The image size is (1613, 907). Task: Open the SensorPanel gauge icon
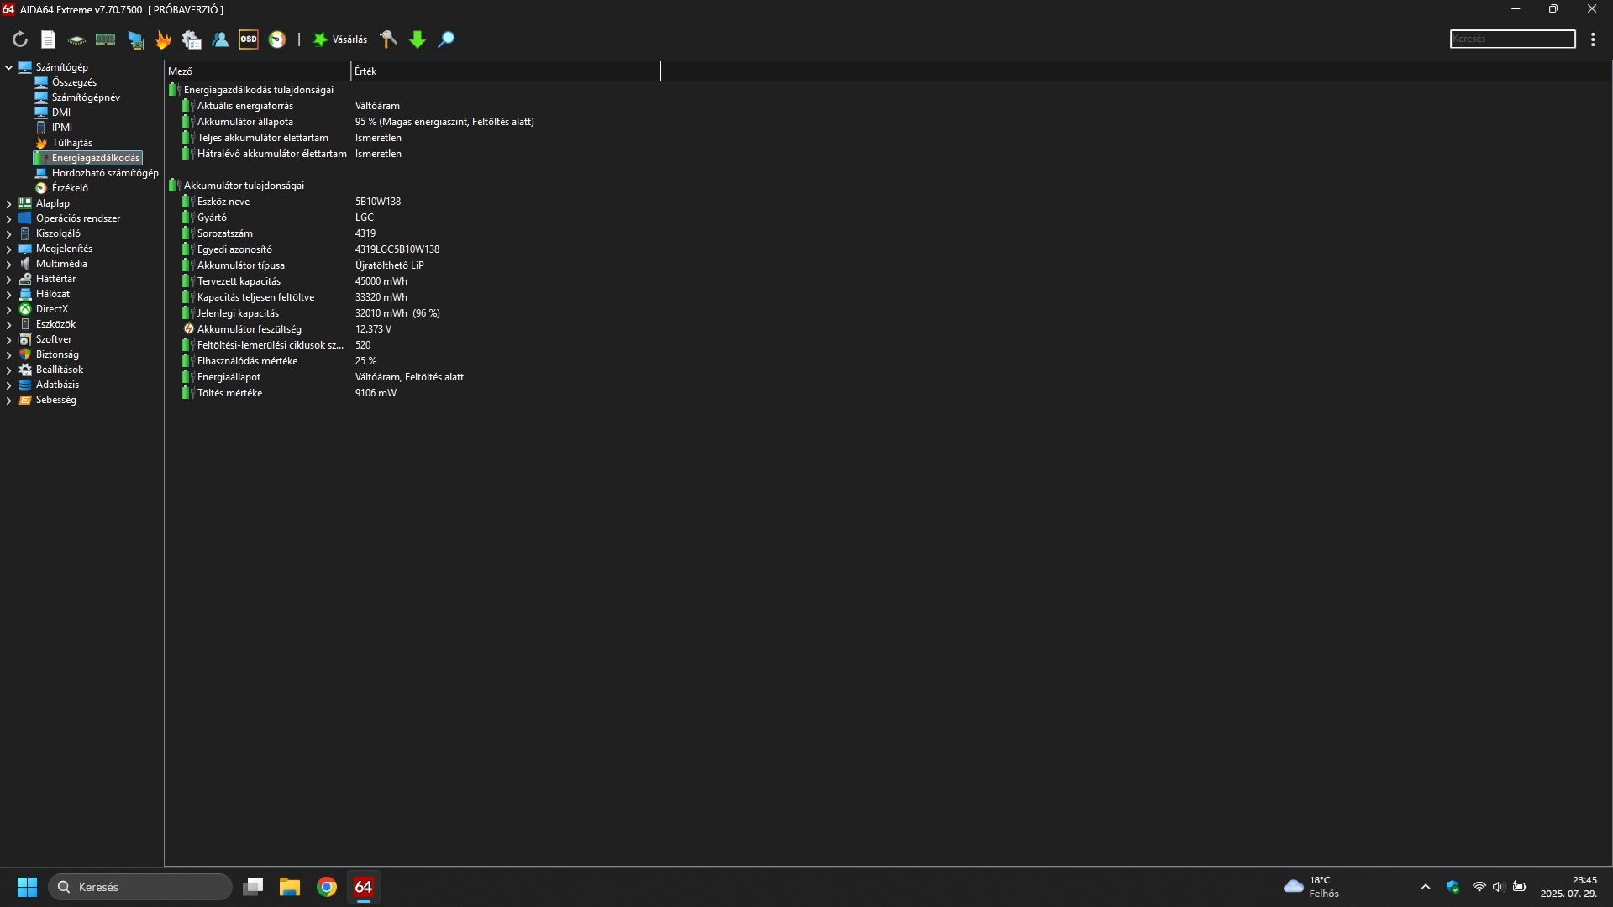(277, 39)
